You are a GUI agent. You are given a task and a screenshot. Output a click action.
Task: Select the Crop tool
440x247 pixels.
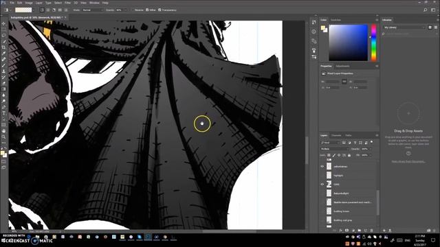click(3, 47)
